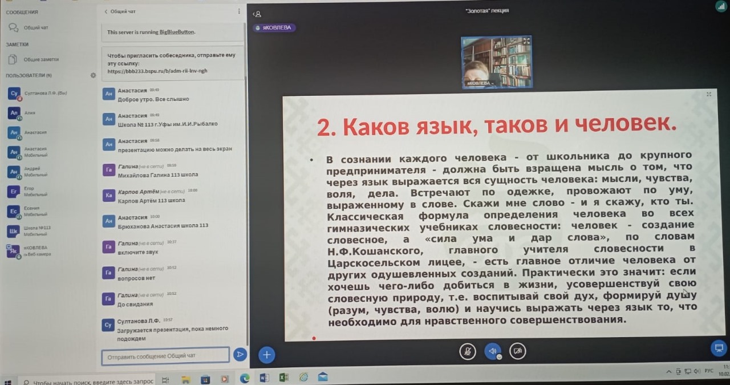
Task: Click the chat message input field
Action: pyautogui.click(x=165, y=355)
